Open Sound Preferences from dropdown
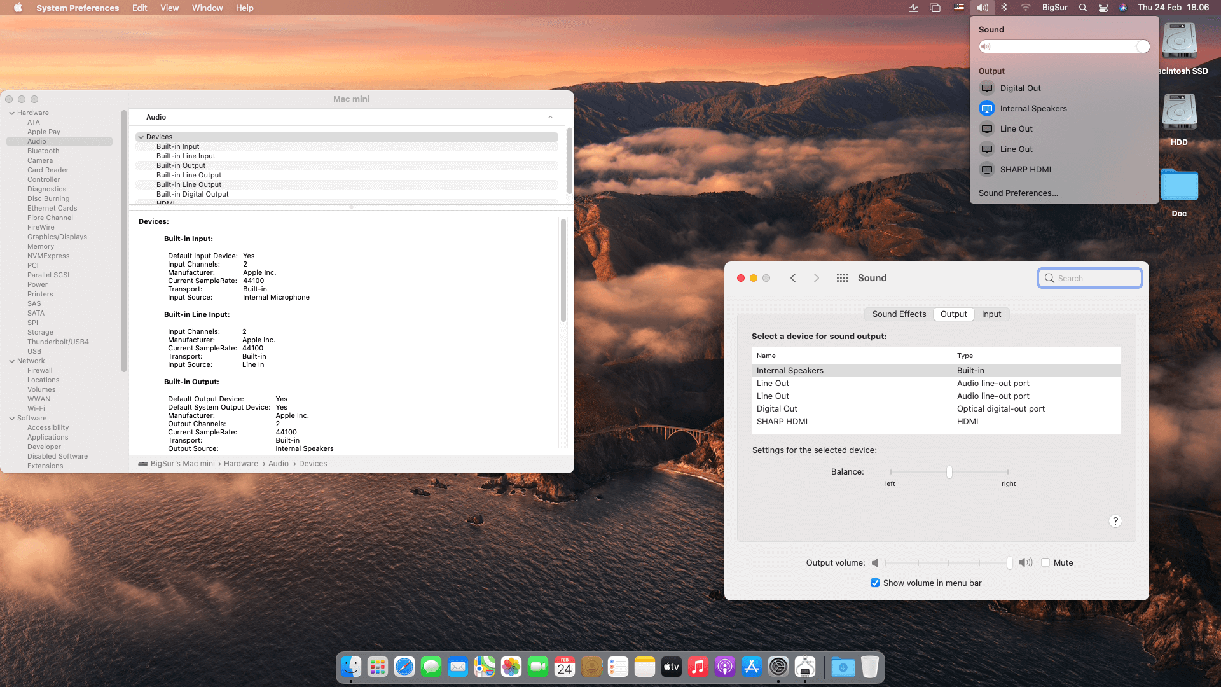Viewport: 1221px width, 687px height. (x=1018, y=193)
